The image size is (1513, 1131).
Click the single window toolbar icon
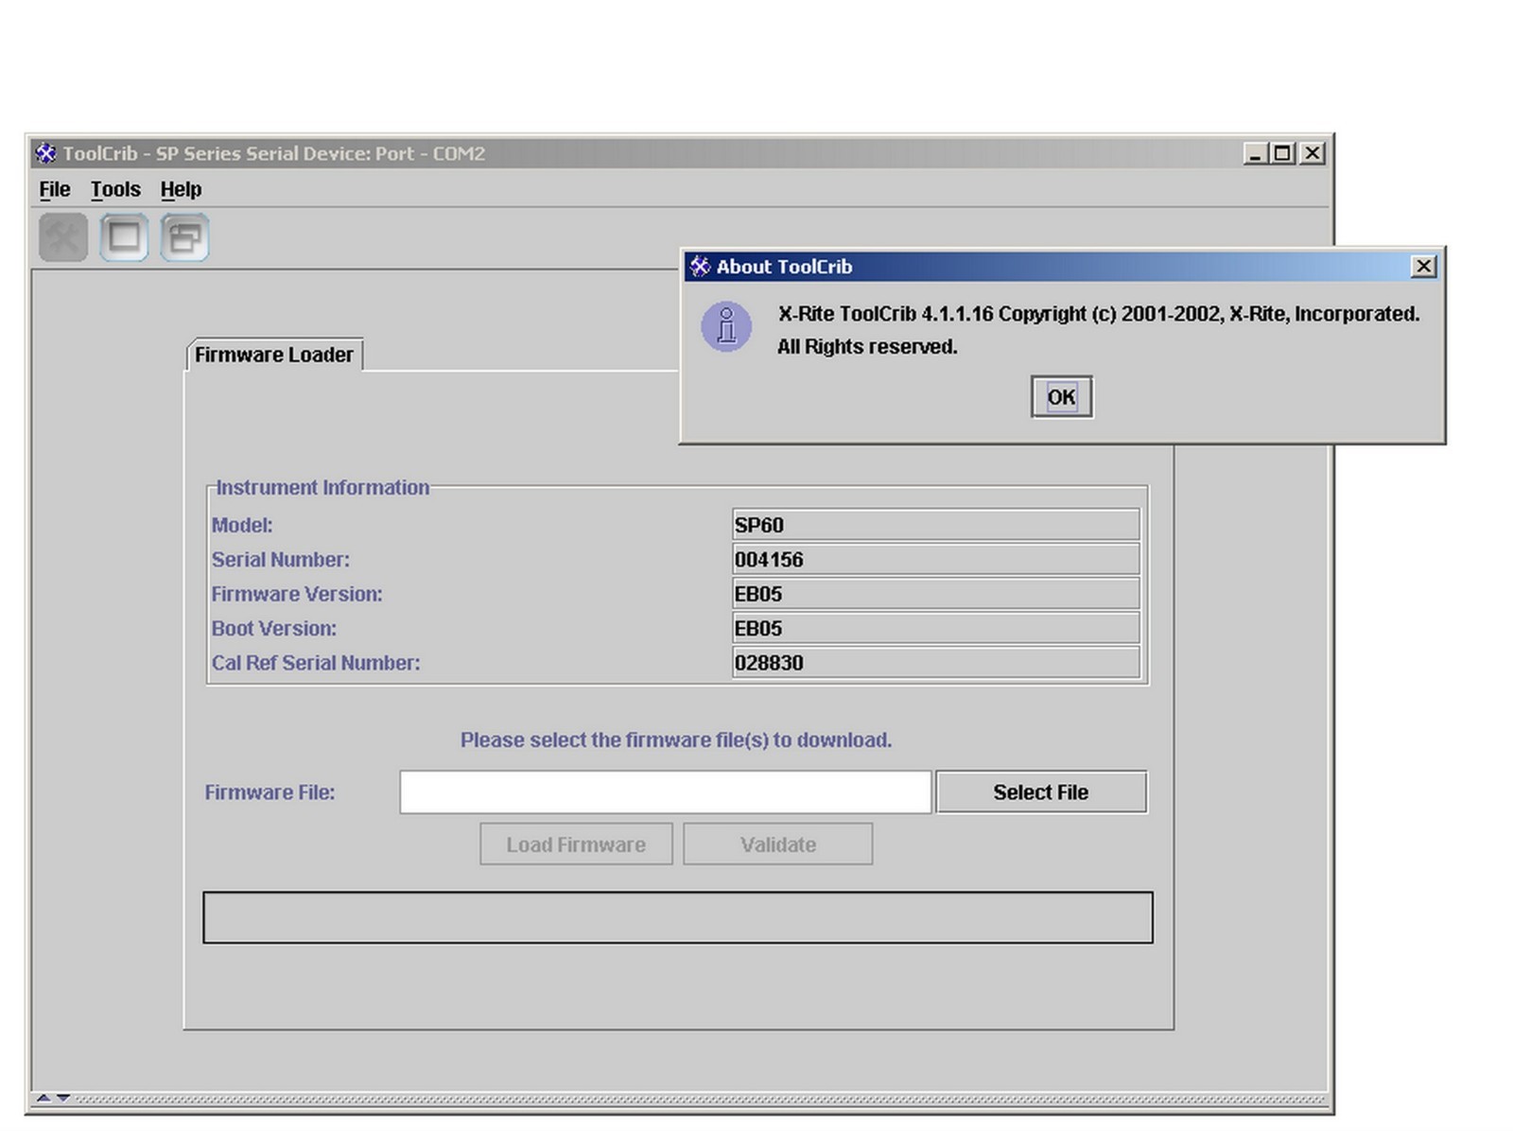(x=124, y=237)
